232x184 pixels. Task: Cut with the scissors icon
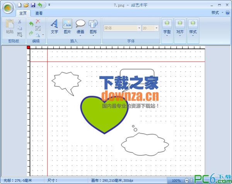20,21
